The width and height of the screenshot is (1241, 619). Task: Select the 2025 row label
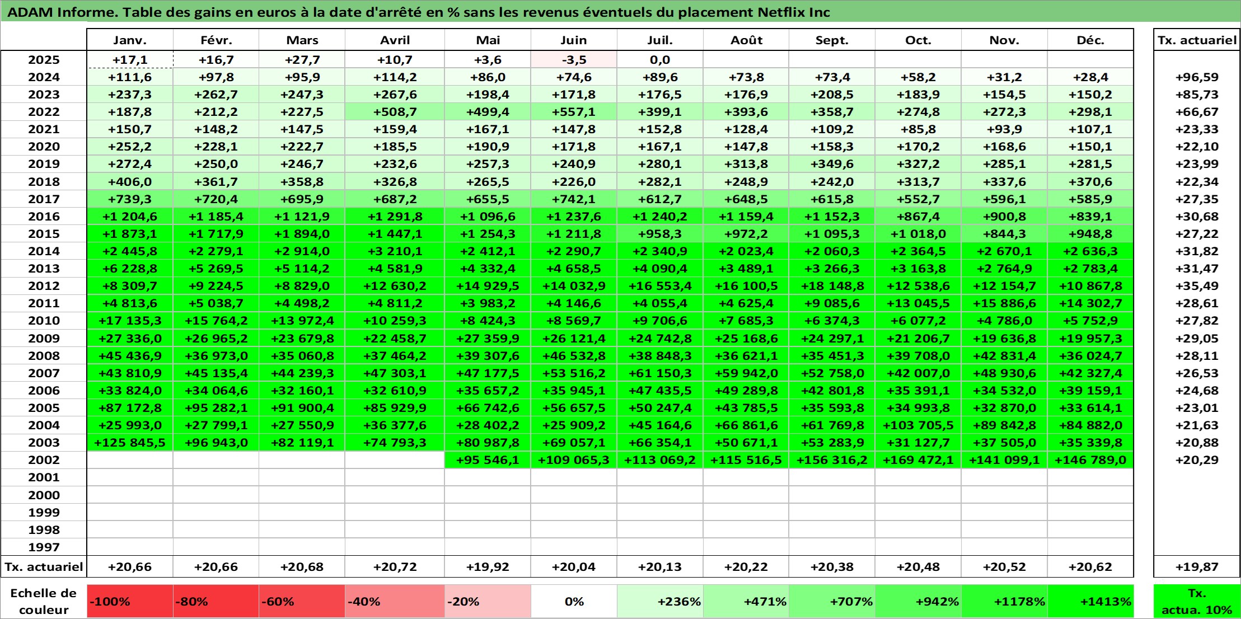(x=44, y=60)
